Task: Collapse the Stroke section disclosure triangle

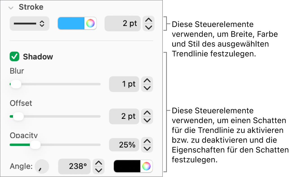Action: (x=11, y=8)
